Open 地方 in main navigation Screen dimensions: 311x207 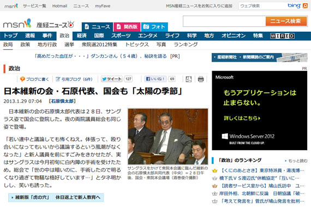(209, 36)
